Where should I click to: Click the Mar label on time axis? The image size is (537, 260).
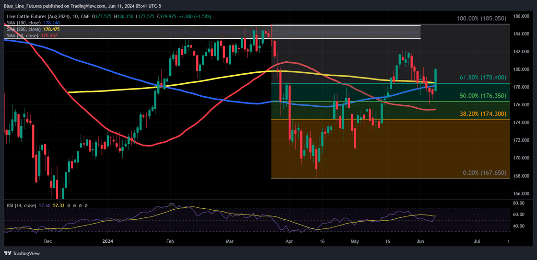(x=231, y=241)
